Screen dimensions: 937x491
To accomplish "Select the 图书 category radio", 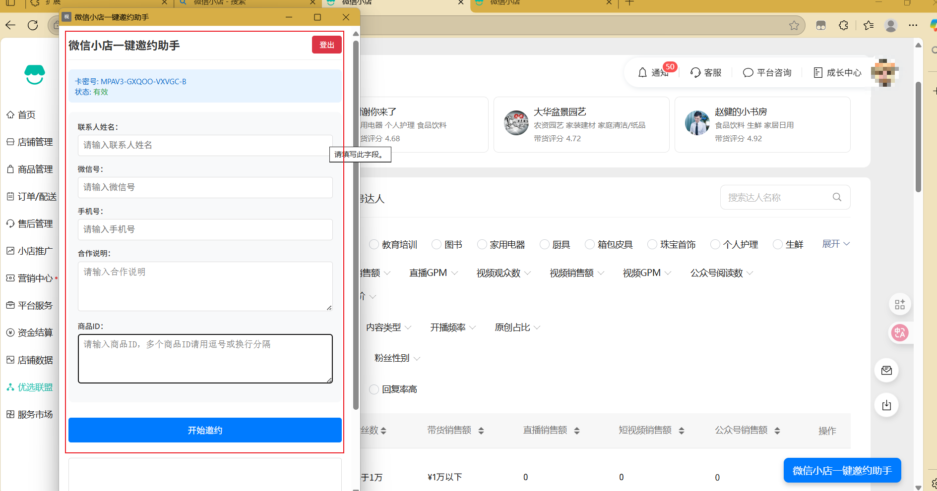I will 437,244.
